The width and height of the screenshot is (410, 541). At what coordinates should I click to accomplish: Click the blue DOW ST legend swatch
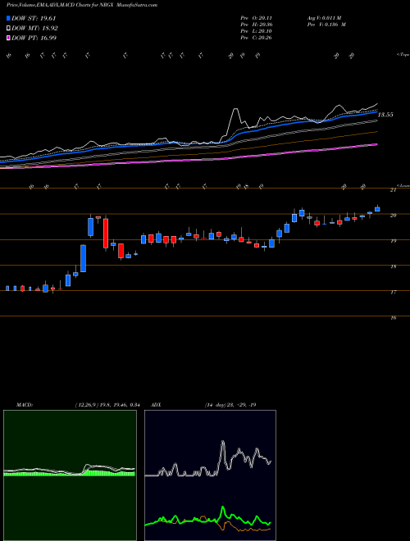[x=8, y=18]
